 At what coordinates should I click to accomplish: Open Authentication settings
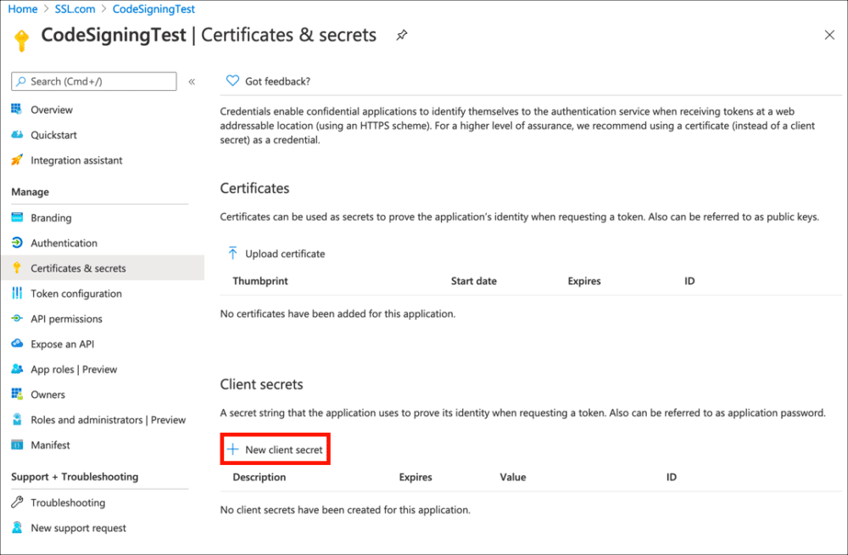(63, 243)
